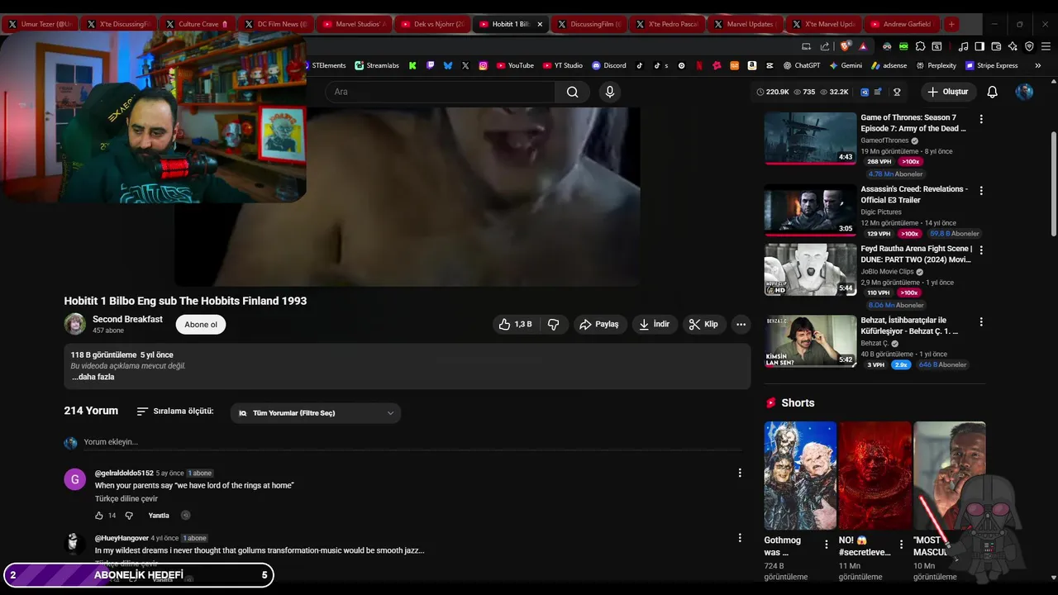The height and width of the screenshot is (595, 1058).
Task: Open the Twitch bookmark icon
Action: 430,65
